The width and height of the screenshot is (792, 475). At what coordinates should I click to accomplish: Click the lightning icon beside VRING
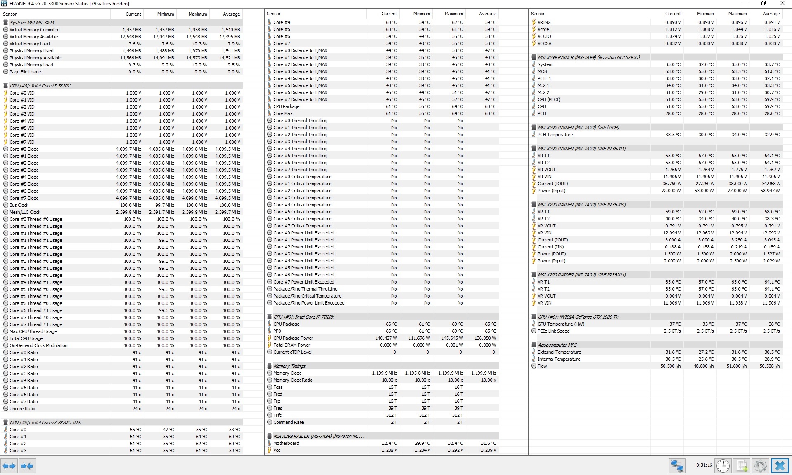[534, 22]
